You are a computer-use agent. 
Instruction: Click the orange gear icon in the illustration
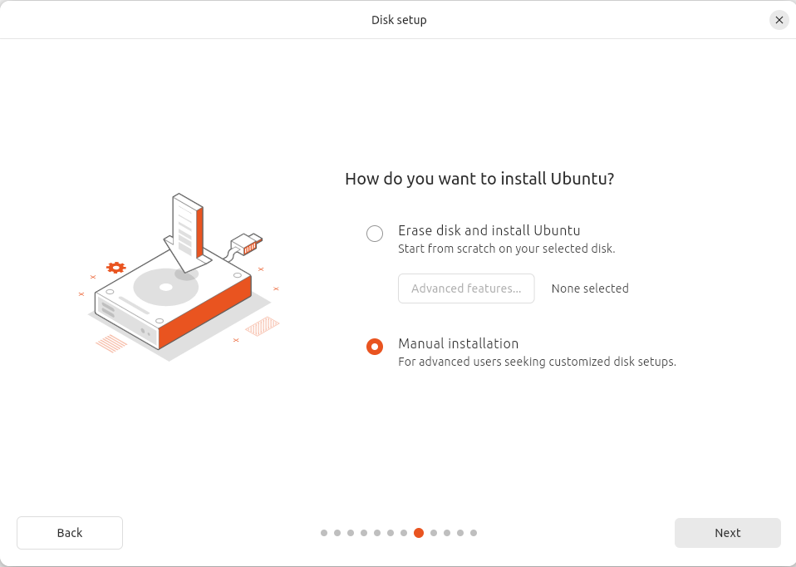[x=115, y=268]
